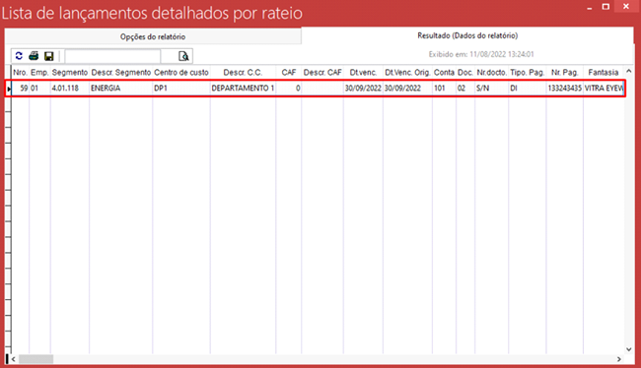Image resolution: width=641 pixels, height=368 pixels.
Task: Select the Fantasia column header
Action: (604, 73)
